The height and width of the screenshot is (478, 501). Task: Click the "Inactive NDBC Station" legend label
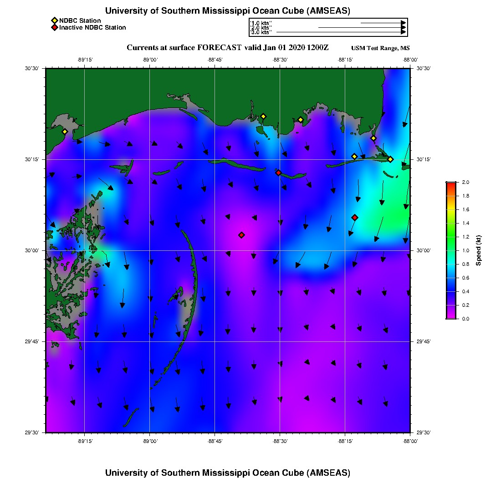92,27
